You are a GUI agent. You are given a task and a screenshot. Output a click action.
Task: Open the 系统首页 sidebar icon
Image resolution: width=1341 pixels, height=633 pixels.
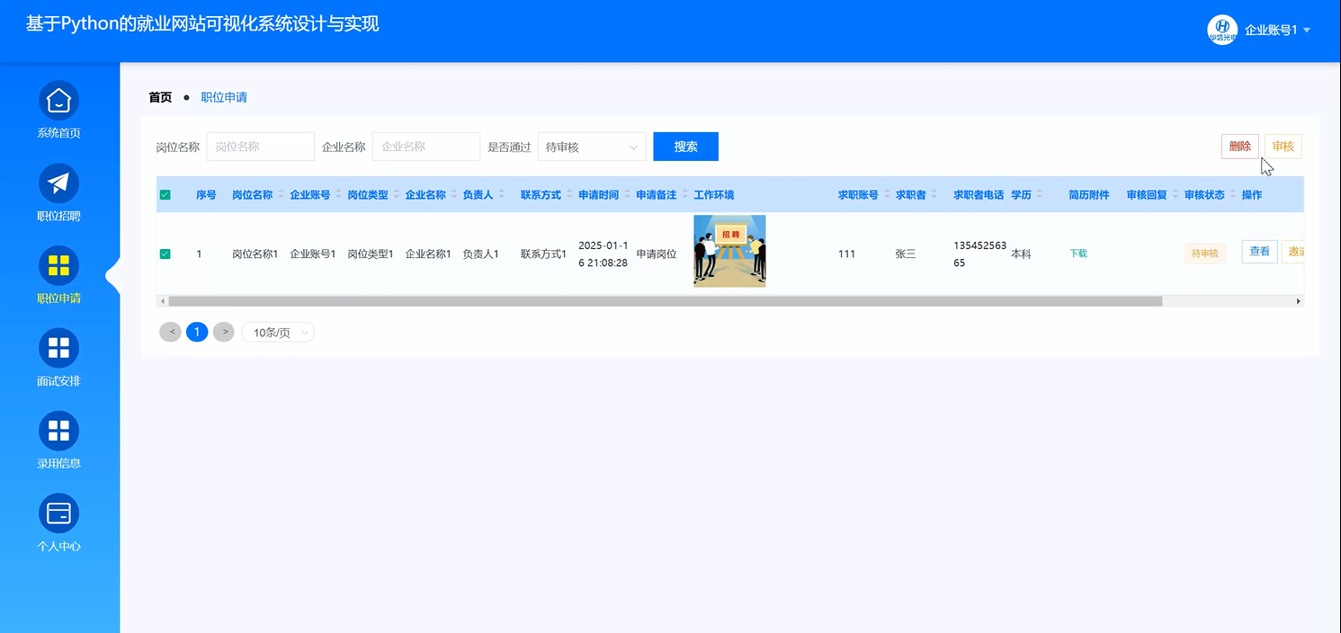tap(58, 102)
